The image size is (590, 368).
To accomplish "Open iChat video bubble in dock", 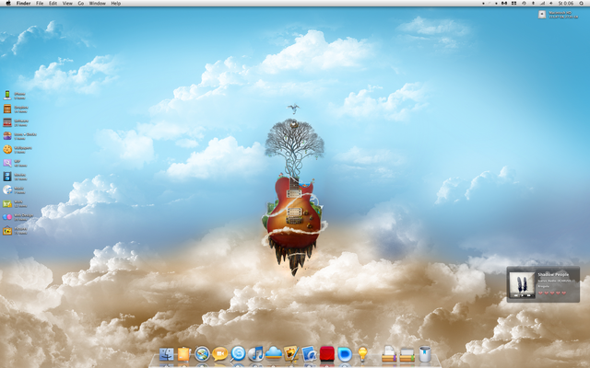I will (219, 354).
